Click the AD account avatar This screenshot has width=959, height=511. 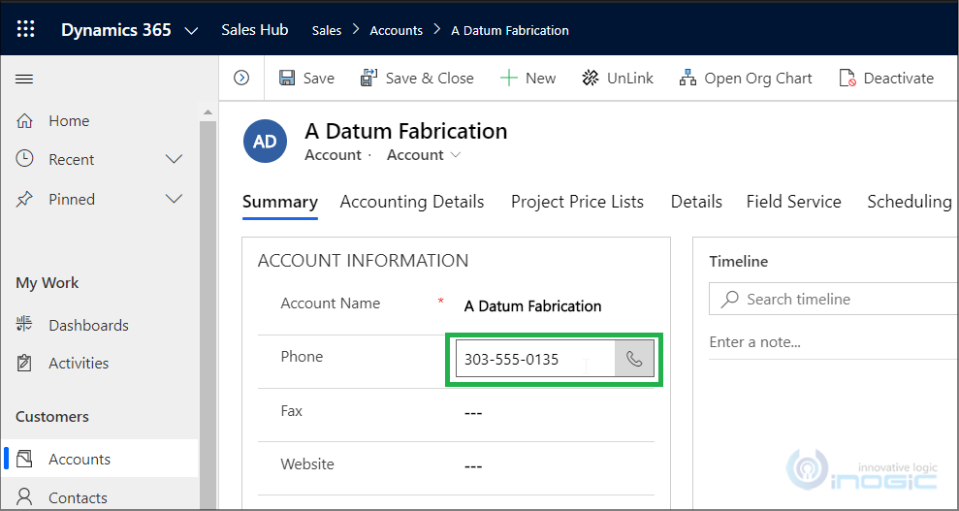point(265,142)
